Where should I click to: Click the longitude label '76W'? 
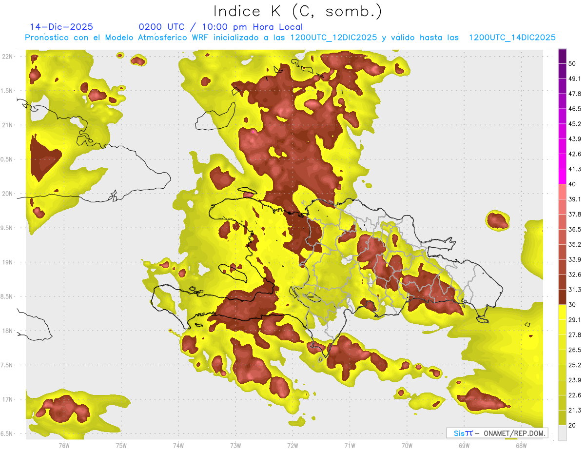[64, 446]
